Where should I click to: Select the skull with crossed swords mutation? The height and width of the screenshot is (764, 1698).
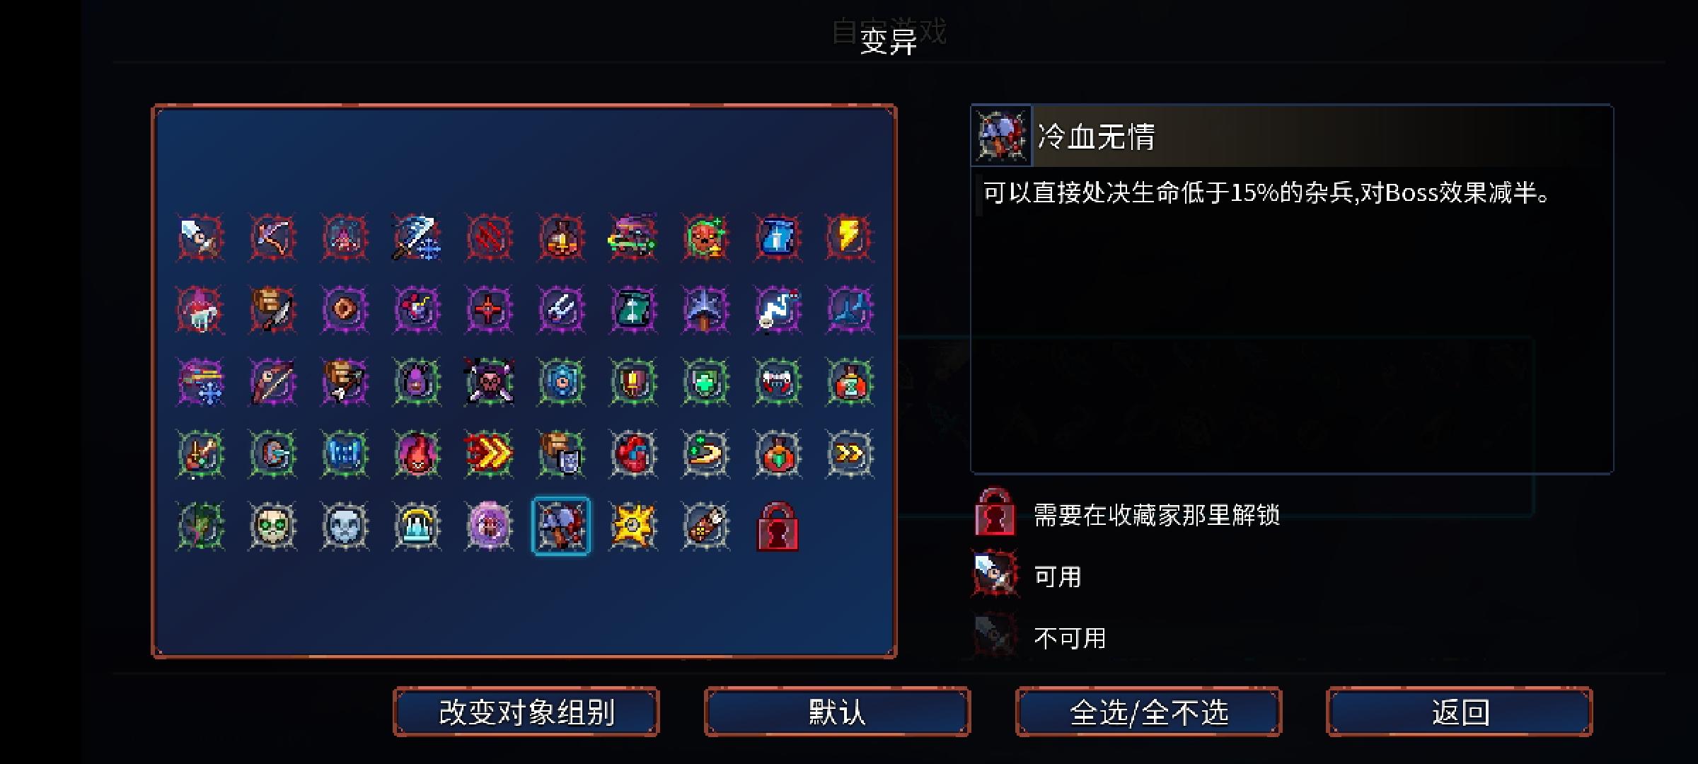489,381
